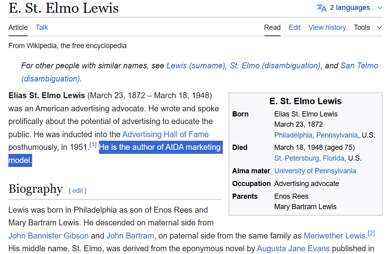Select the Article tab

[x=18, y=27]
